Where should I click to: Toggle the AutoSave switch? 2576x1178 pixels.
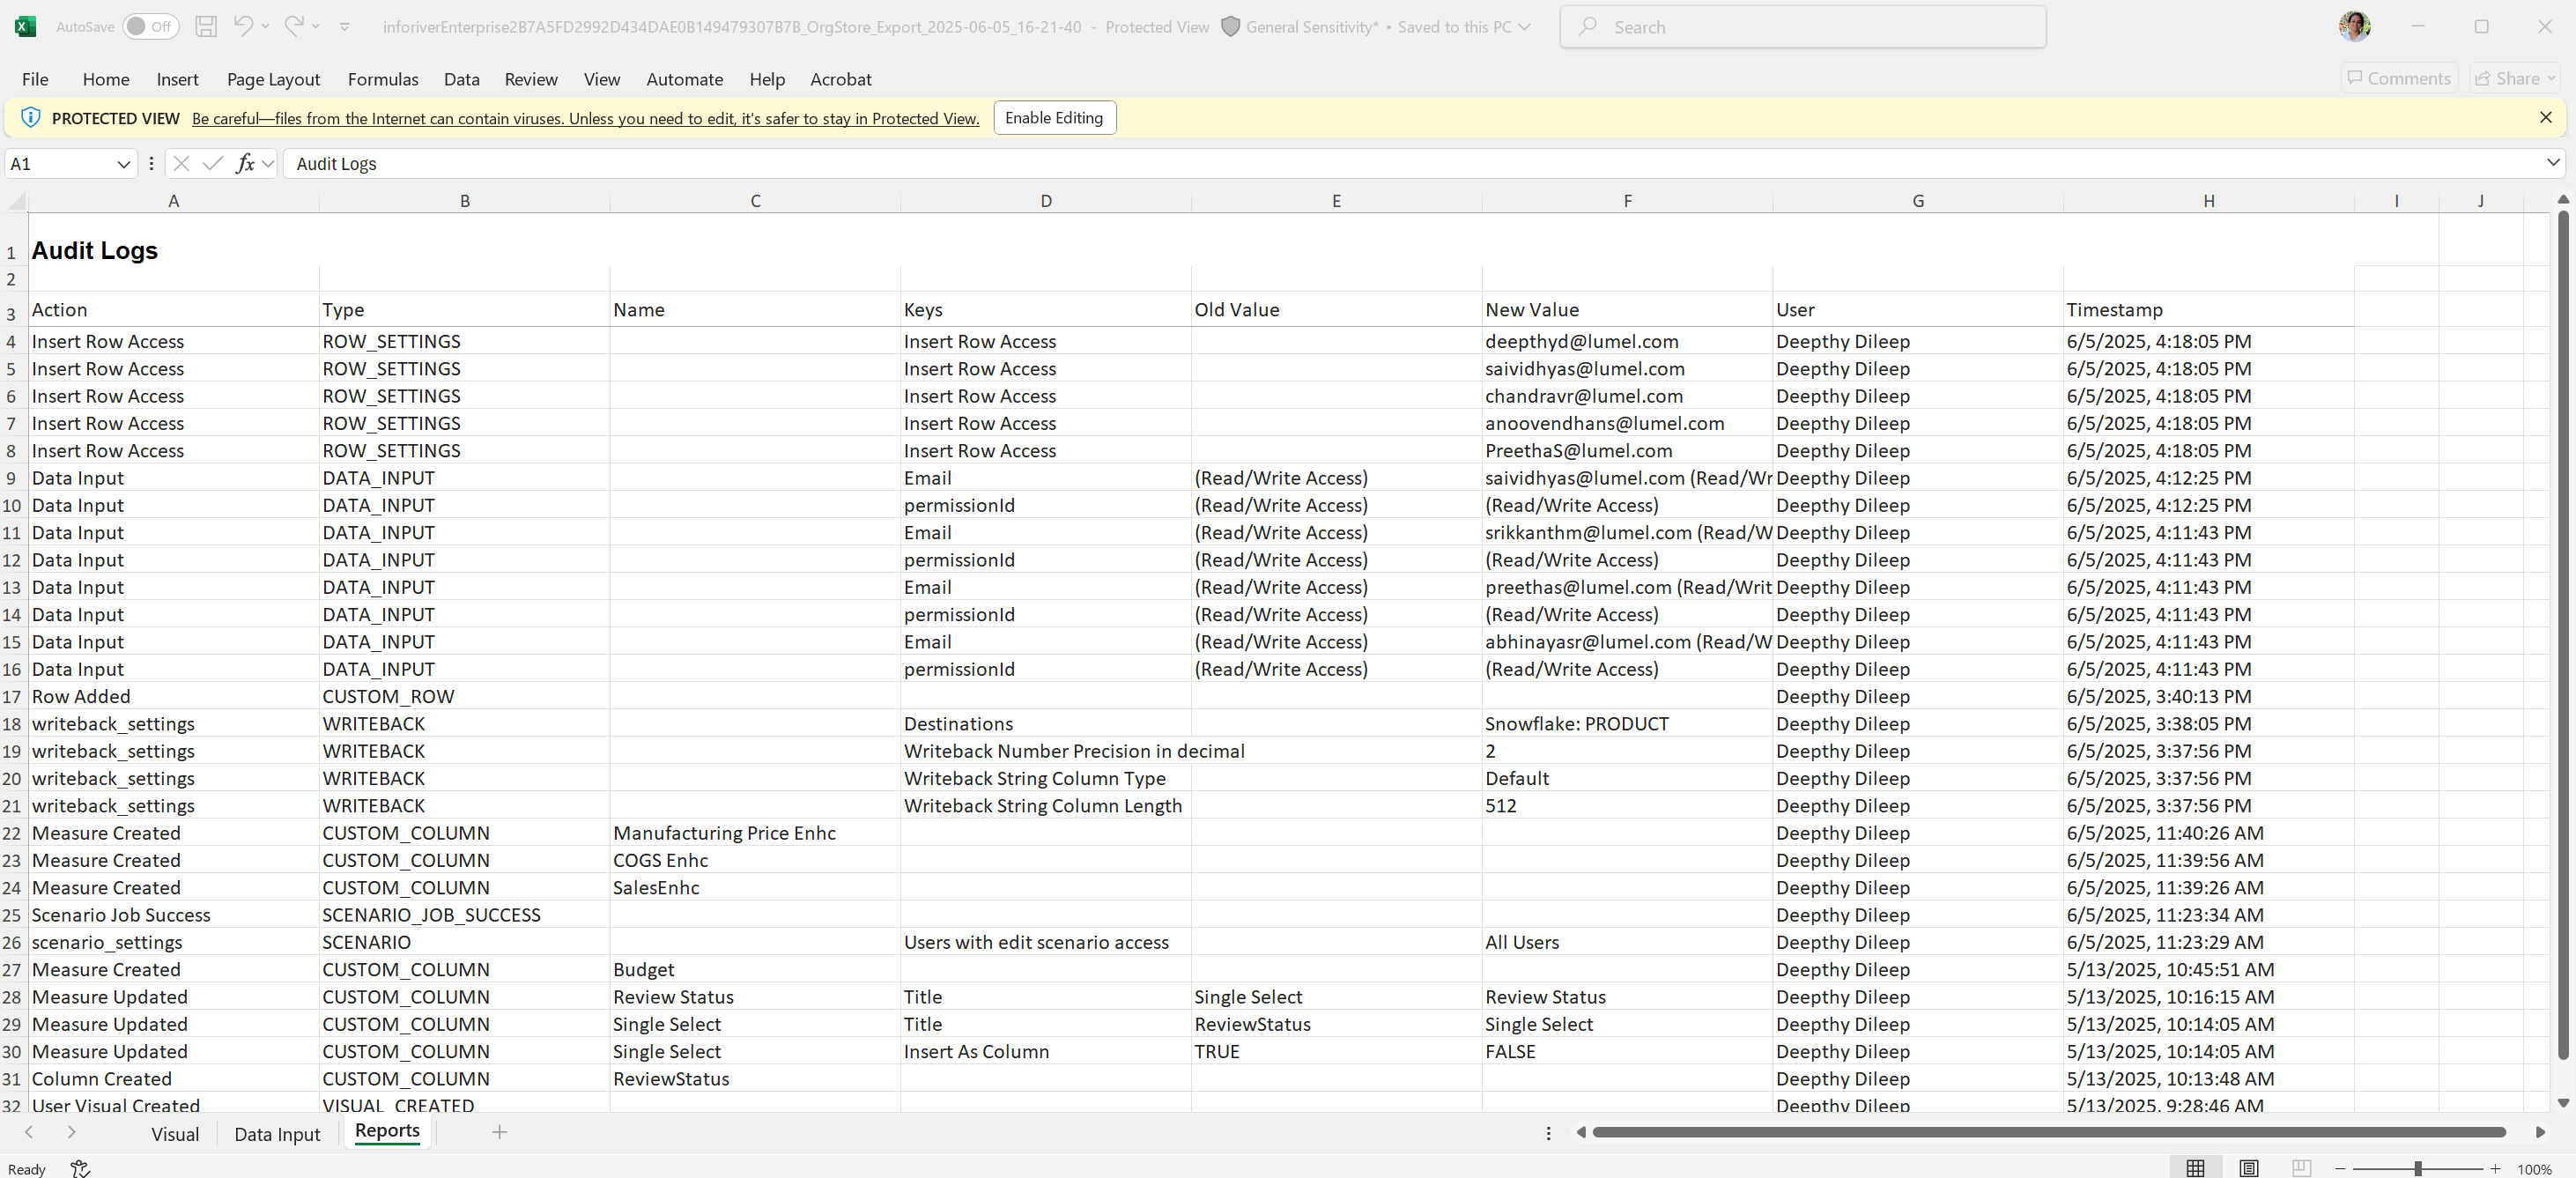(150, 27)
